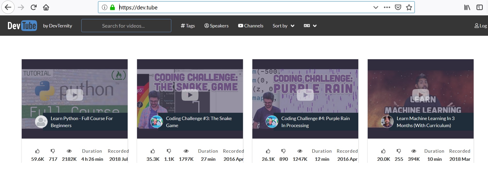
Task: Click the Search for videos field
Action: [x=126, y=26]
